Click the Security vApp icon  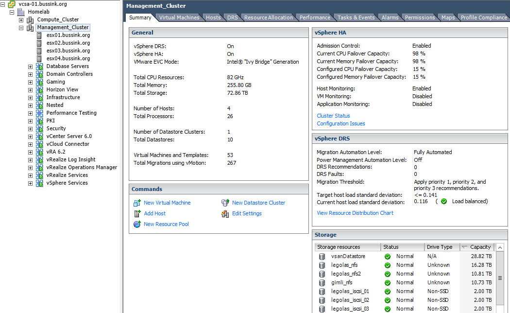[39, 128]
